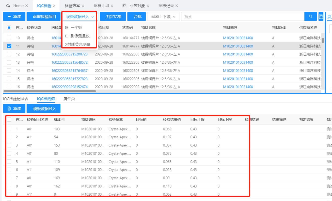Screen dimensions: 332x201
Task: Click the 目标上限 column header
Action: [x=197, y=120]
